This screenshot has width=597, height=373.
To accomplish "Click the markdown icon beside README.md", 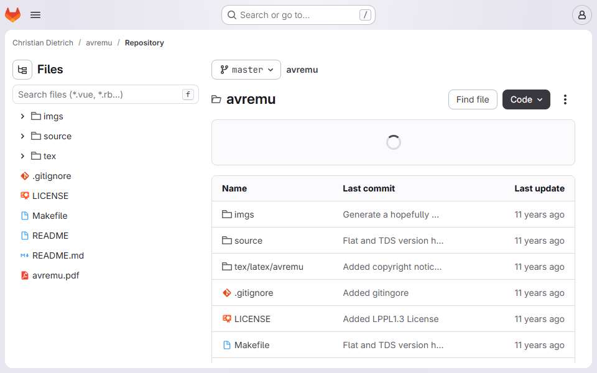I will [25, 256].
